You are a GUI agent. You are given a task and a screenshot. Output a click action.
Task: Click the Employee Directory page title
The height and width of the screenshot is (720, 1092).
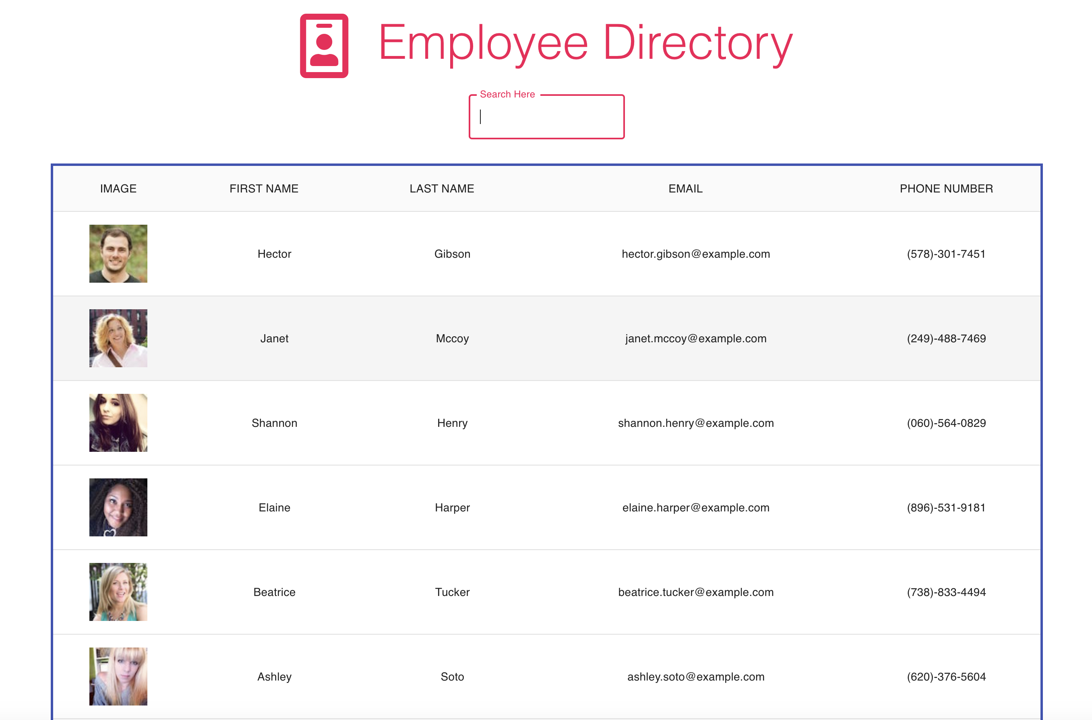[x=584, y=43]
